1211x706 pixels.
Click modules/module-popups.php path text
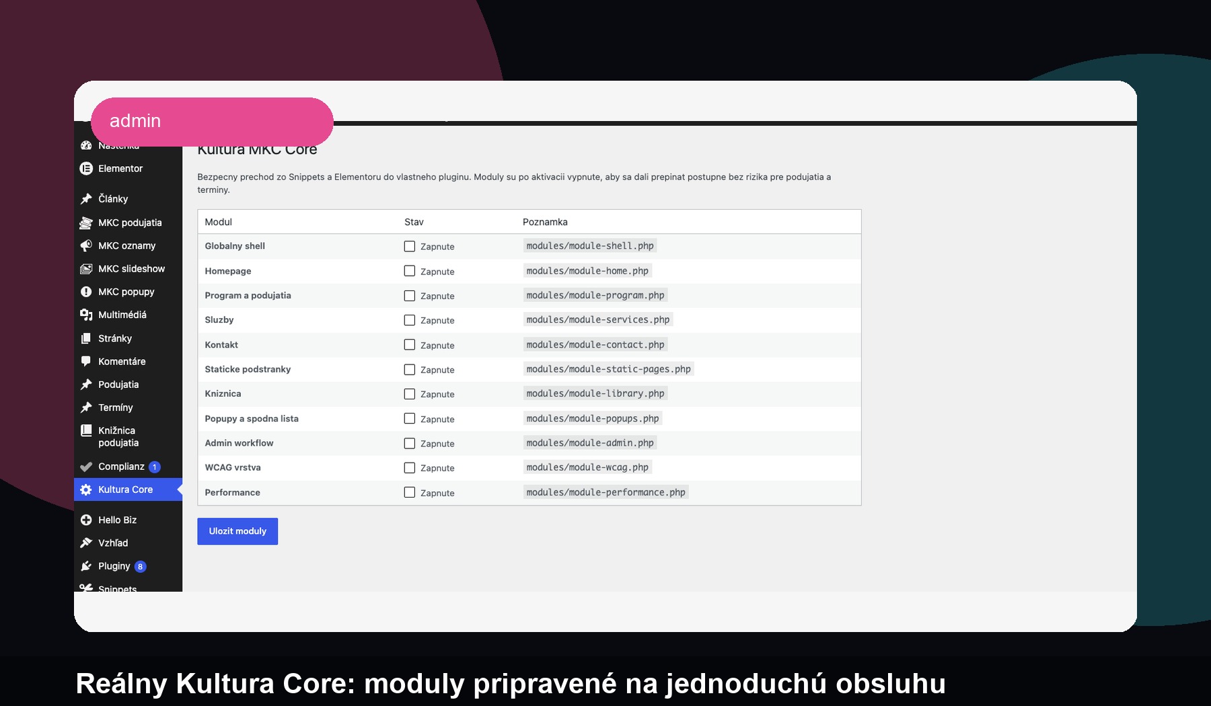[593, 418]
